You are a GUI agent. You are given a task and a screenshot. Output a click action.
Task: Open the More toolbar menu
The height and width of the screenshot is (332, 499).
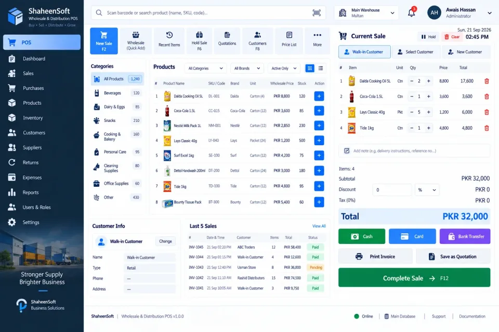tap(317, 41)
